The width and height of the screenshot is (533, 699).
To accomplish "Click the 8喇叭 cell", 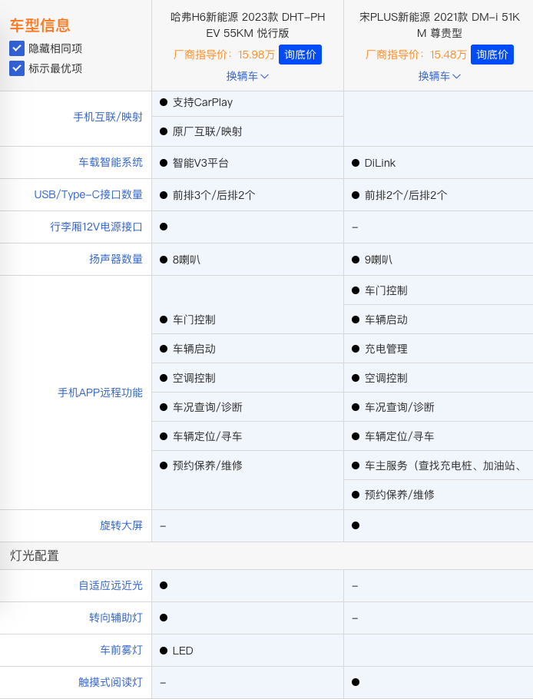I will point(248,260).
